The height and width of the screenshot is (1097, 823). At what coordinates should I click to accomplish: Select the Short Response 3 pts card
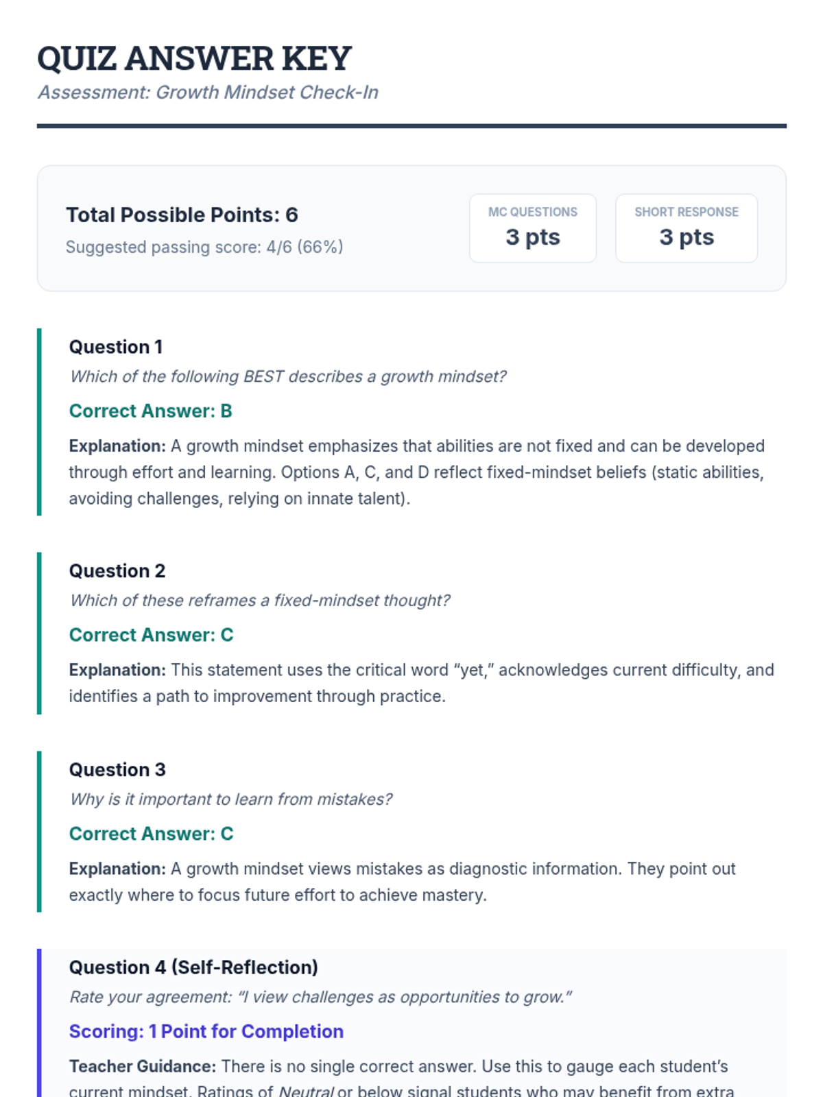pos(686,228)
